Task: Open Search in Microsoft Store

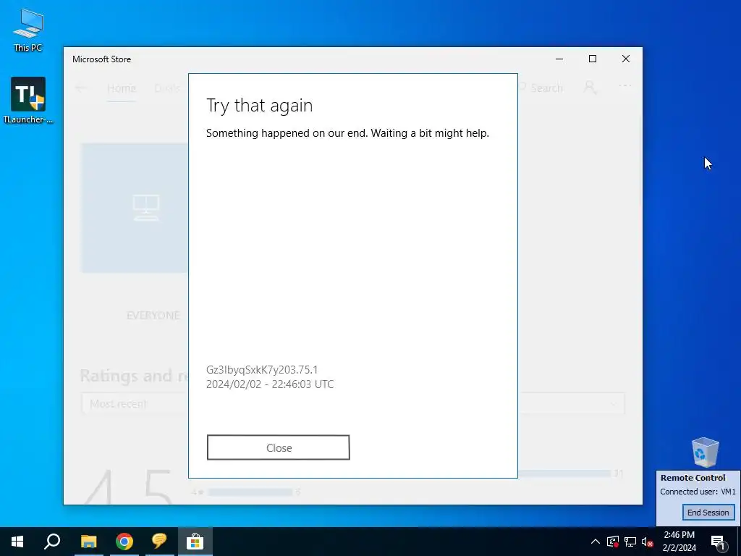Action: (x=541, y=88)
